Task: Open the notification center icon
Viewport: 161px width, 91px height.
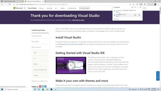Action: 158,89
